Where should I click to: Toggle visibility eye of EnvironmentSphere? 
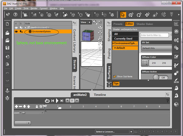pyautogui.click(x=16, y=32)
